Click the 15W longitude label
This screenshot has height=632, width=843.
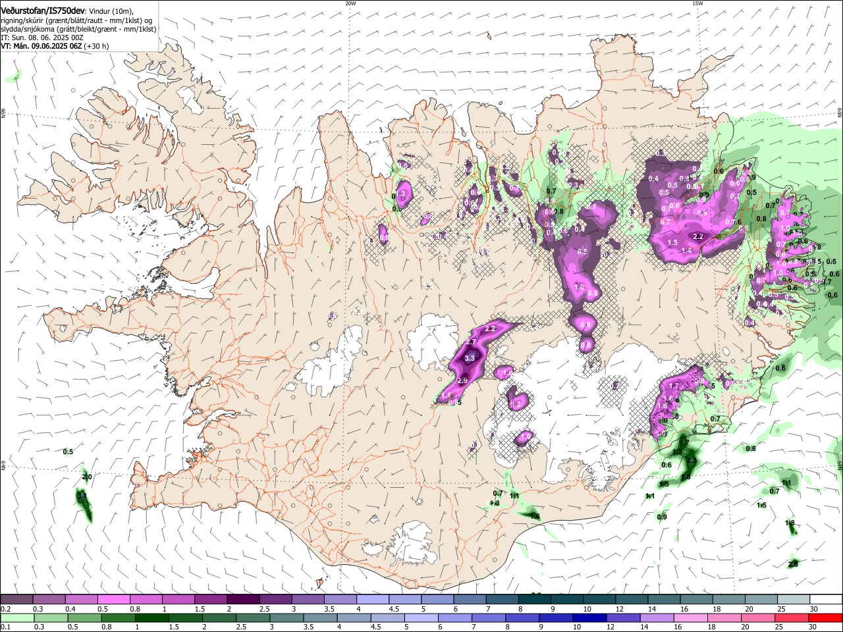click(697, 3)
